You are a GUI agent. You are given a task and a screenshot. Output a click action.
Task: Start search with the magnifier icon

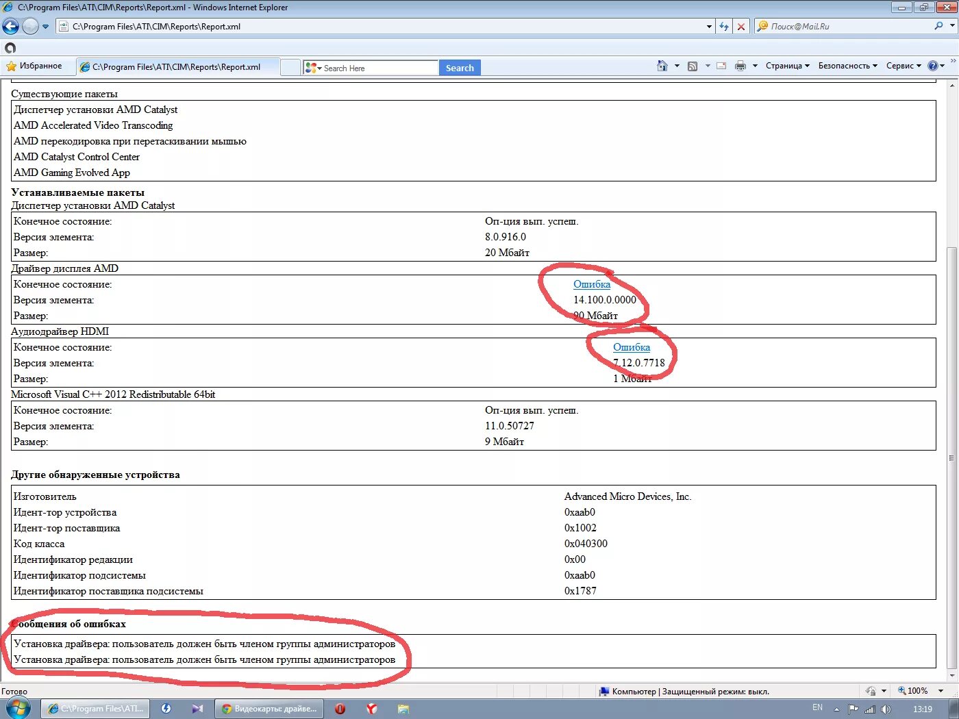point(939,26)
